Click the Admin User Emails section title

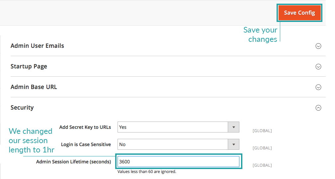37,46
